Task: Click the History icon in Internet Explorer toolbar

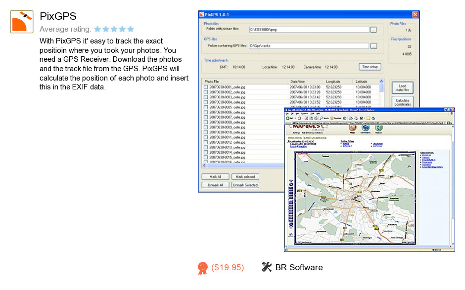Action: (345, 118)
